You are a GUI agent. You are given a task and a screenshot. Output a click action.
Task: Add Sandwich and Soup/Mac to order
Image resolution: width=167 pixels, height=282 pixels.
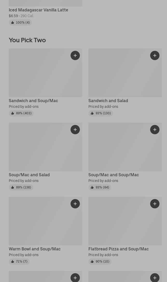(x=75, y=55)
